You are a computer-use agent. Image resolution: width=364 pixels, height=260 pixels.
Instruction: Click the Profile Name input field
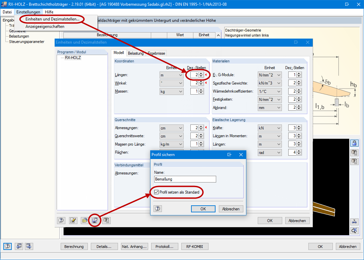pyautogui.click(x=185, y=179)
